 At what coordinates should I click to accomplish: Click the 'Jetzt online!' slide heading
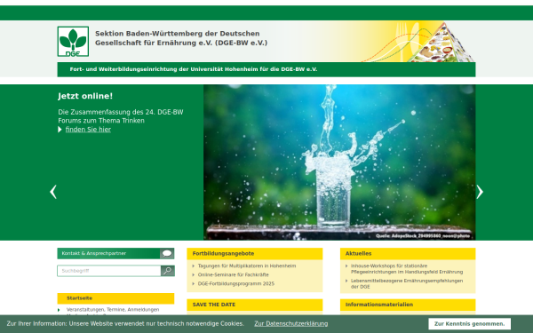pyautogui.click(x=85, y=96)
